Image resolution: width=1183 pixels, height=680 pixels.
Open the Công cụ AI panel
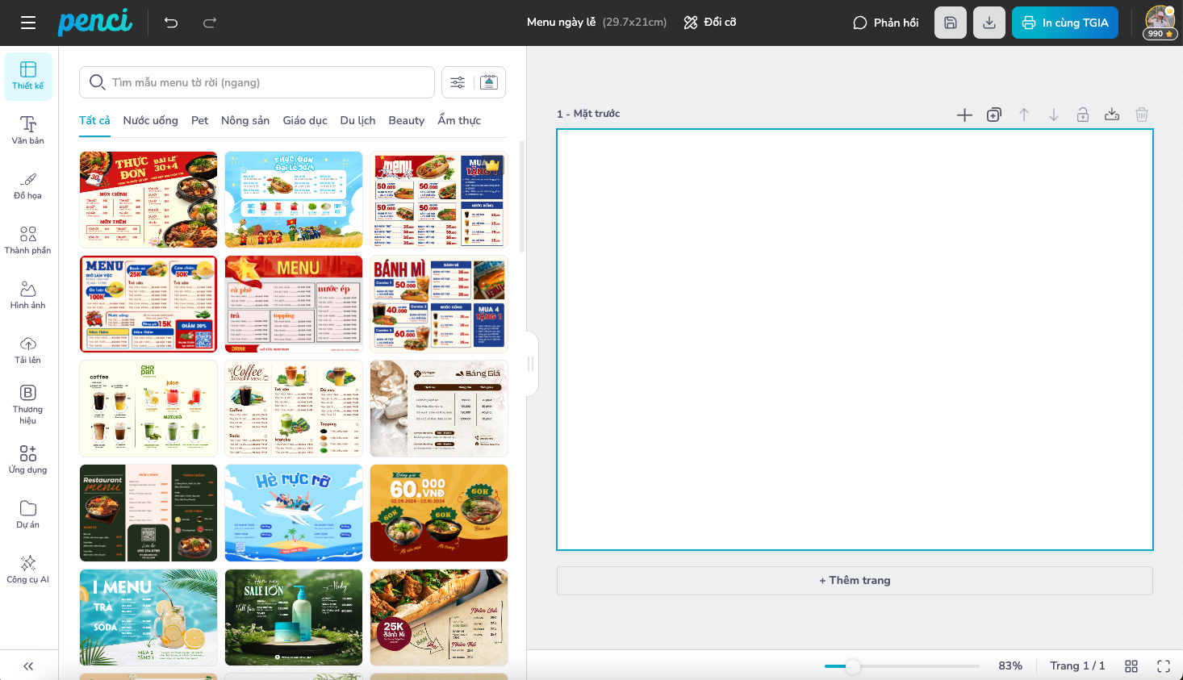pos(28,569)
